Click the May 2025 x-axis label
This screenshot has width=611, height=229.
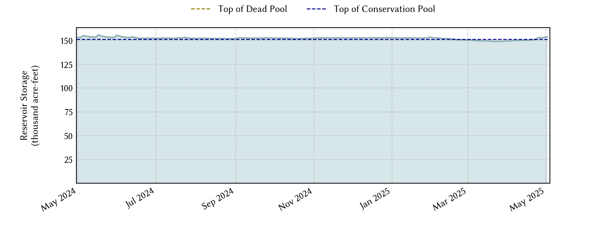coord(527,200)
